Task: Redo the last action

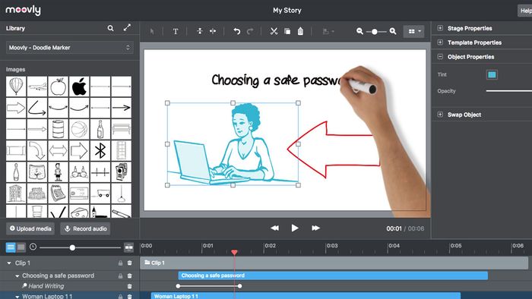Action: pyautogui.click(x=250, y=31)
